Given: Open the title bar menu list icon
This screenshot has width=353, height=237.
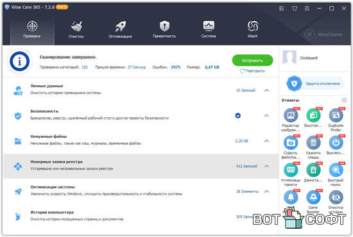Looking at the screenshot, I should [x=307, y=8].
